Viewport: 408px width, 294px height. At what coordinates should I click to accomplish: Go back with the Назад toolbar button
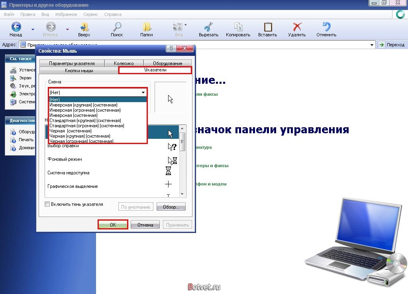tap(16, 30)
